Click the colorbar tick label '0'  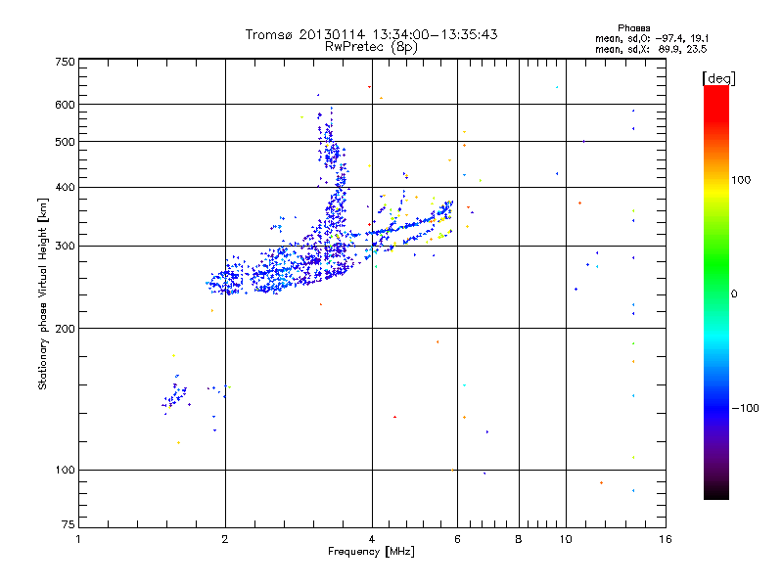pyautogui.click(x=733, y=293)
